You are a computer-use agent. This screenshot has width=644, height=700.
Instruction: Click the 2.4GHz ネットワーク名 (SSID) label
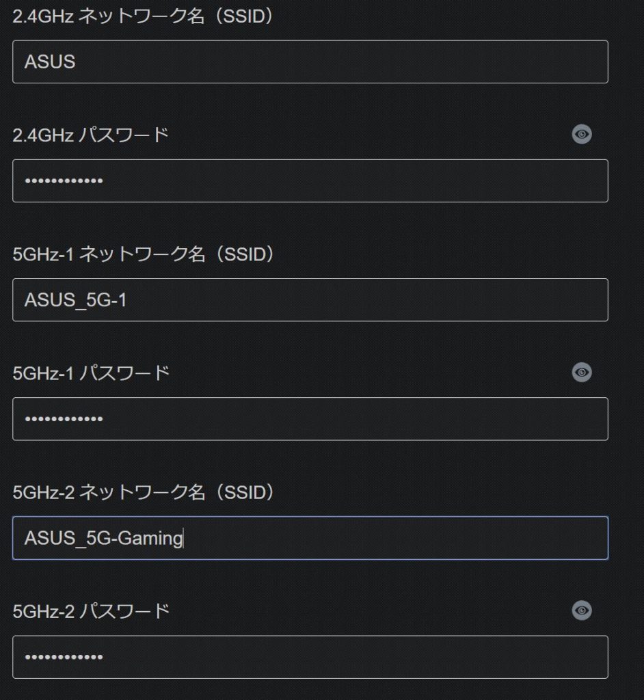point(143,16)
